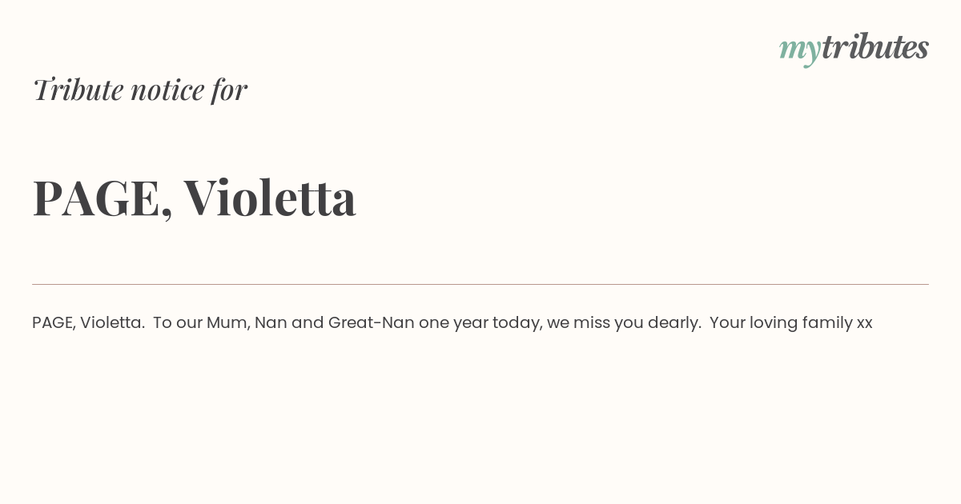Select the "PAGE, Violetta" large heading
Viewport: 961px width, 504px height.
tap(194, 198)
